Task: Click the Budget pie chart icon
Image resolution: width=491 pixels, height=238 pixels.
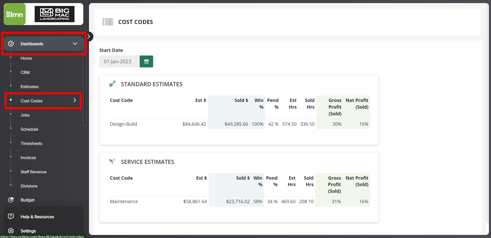Action: (11, 200)
